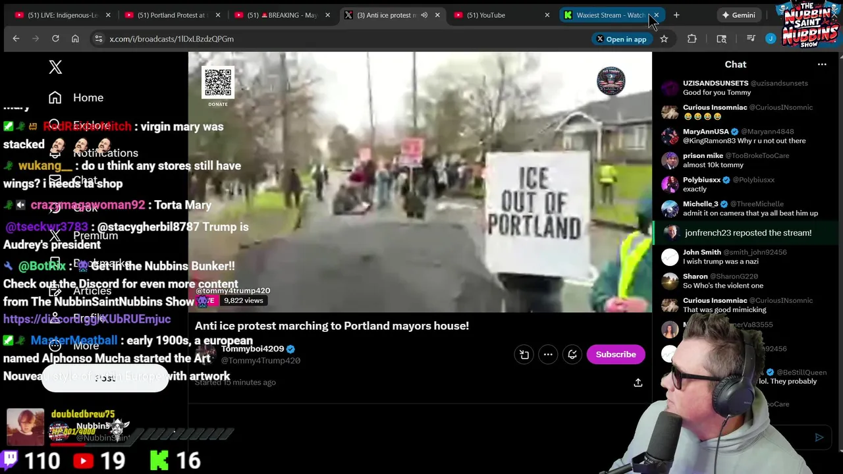Bookmark this page with star icon
Image resolution: width=843 pixels, height=474 pixels.
point(664,39)
